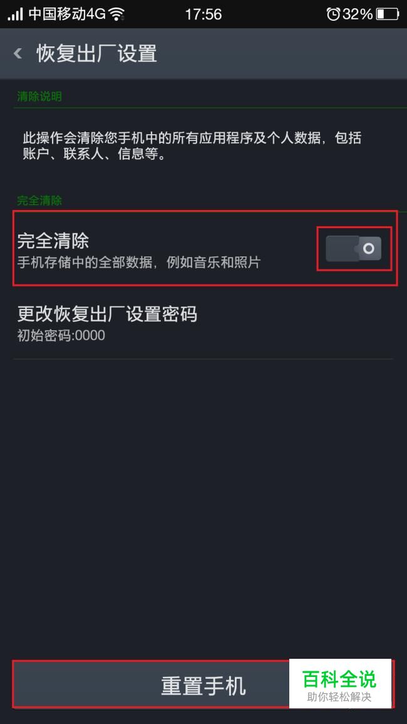Tap the 清除说明 section header

tap(39, 97)
